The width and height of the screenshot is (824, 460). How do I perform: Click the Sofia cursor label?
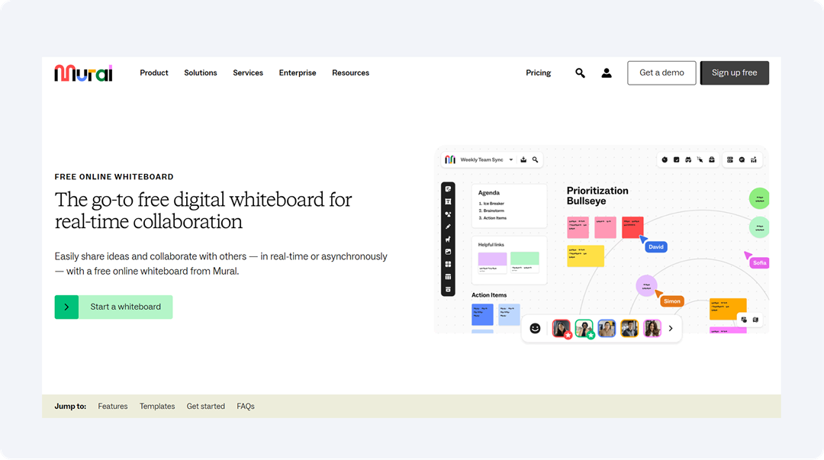point(759,263)
